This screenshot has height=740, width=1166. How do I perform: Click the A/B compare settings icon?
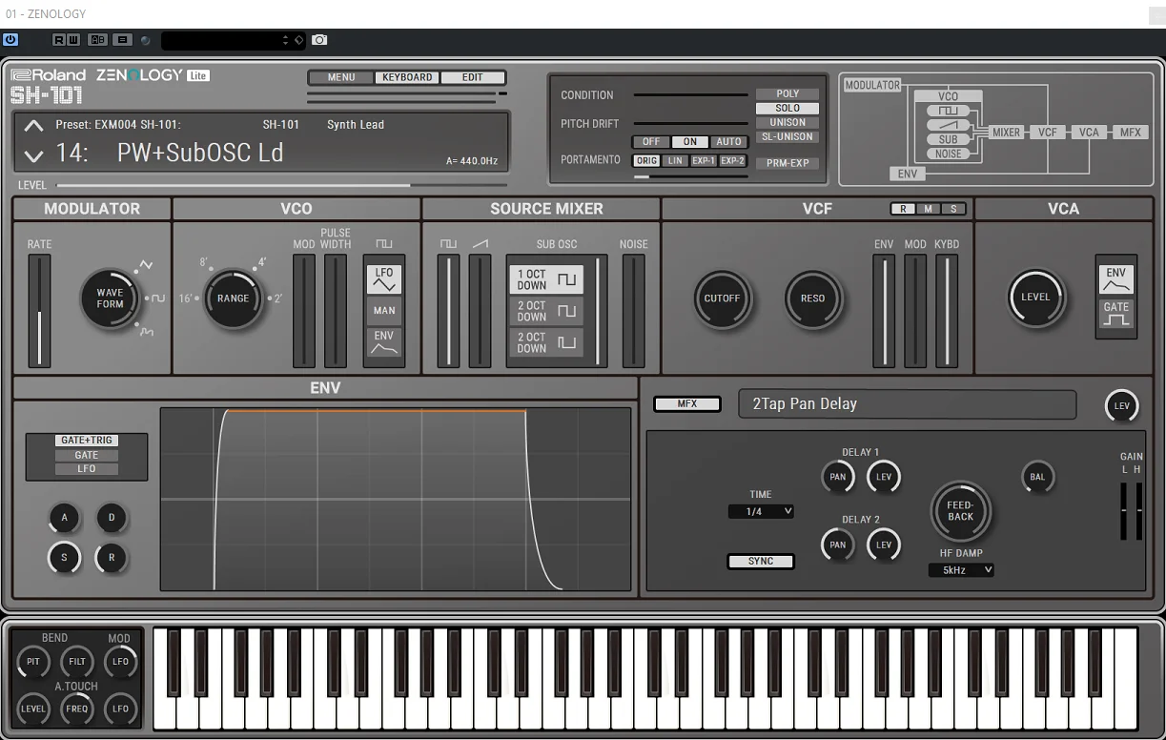pos(97,40)
